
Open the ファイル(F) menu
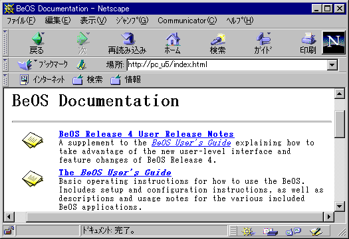(x=21, y=21)
